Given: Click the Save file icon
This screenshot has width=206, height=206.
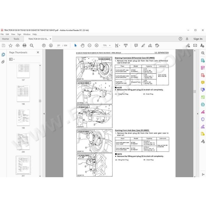Looking at the screenshot, I should click(x=4, y=45).
